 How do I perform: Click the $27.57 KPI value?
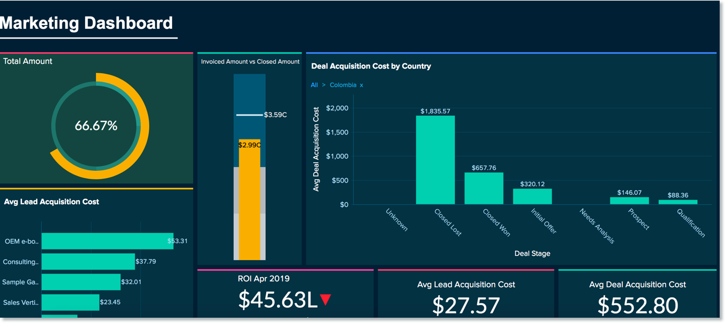point(466,305)
